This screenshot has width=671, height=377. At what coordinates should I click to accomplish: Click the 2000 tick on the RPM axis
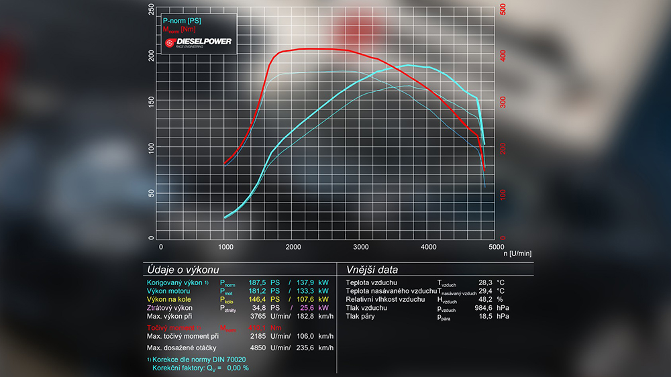pyautogui.click(x=294, y=247)
